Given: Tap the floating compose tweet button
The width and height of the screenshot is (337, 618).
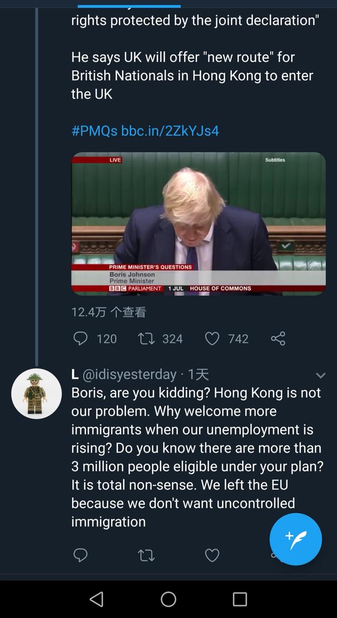Looking at the screenshot, I should [295, 539].
